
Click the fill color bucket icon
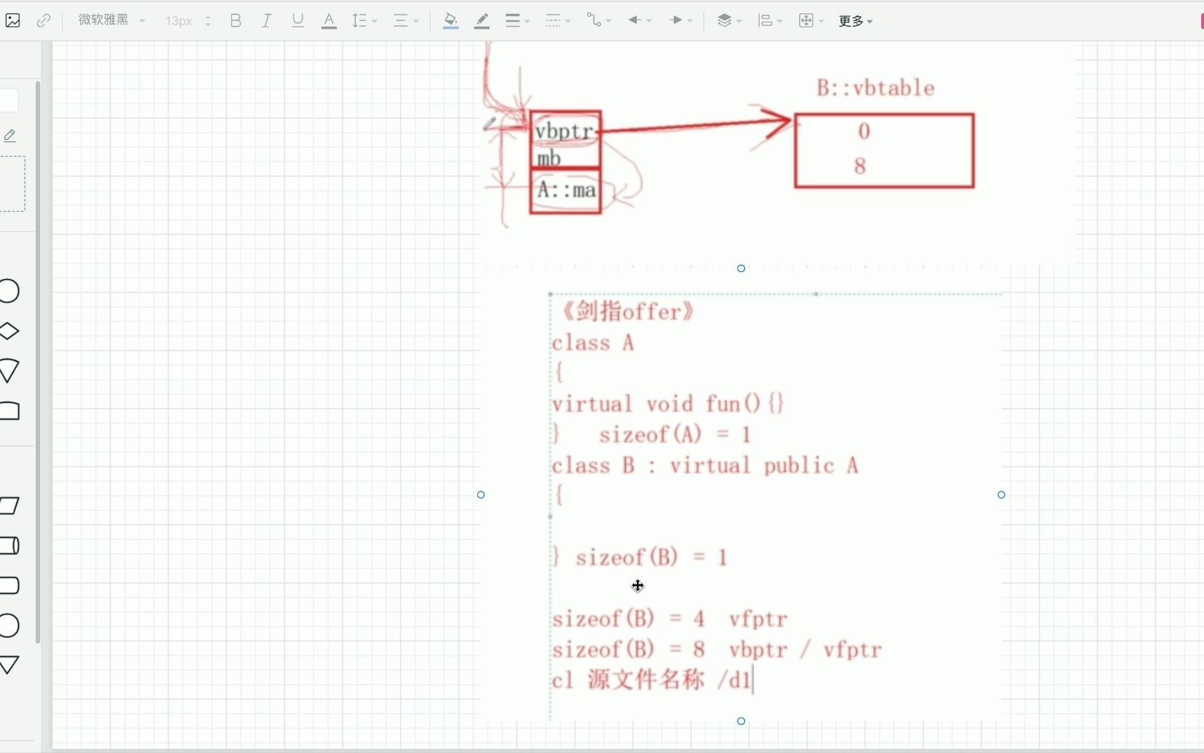point(451,21)
